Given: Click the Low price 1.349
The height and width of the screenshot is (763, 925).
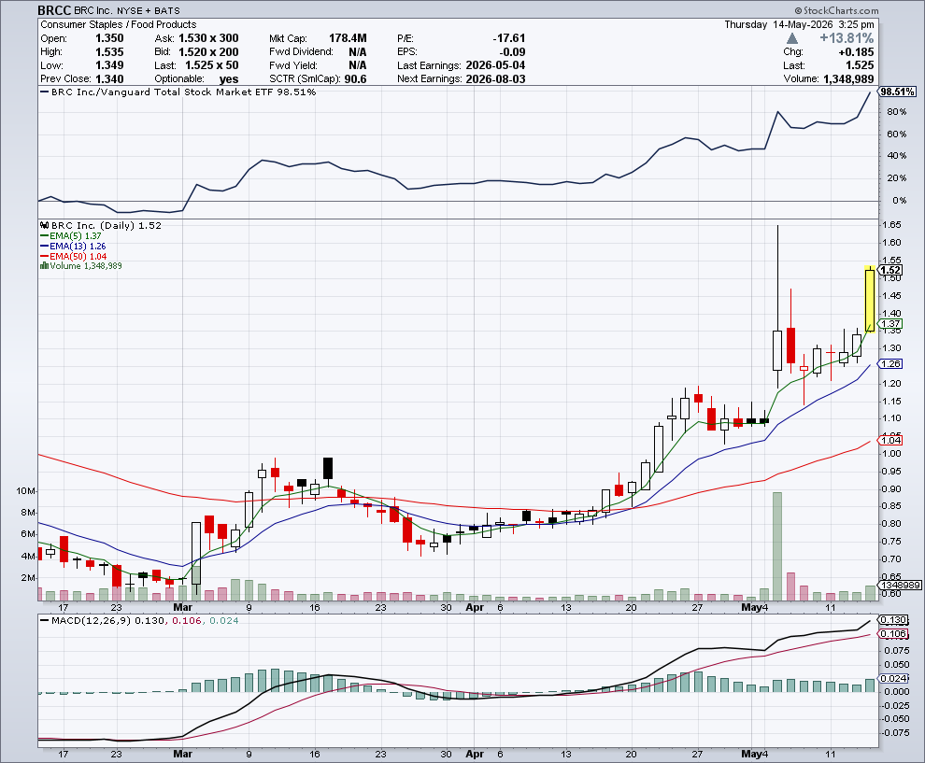Looking at the screenshot, I should tap(109, 65).
